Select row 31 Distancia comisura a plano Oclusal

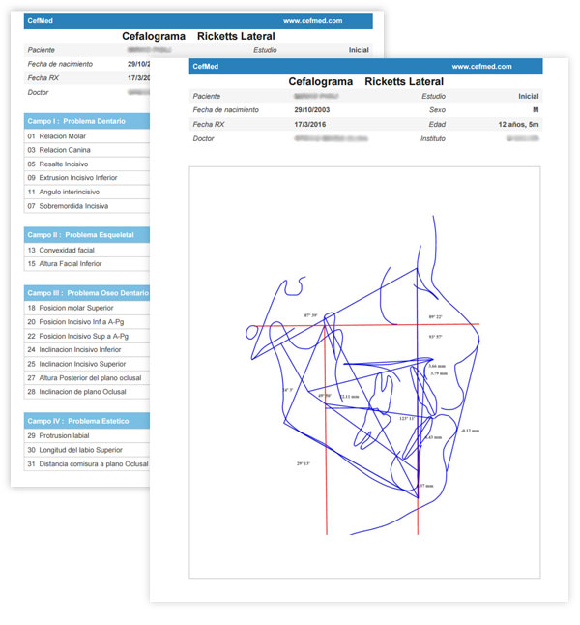click(87, 464)
